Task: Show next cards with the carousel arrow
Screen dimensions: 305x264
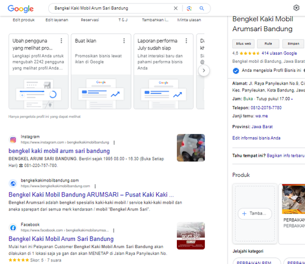Action: [x=204, y=71]
